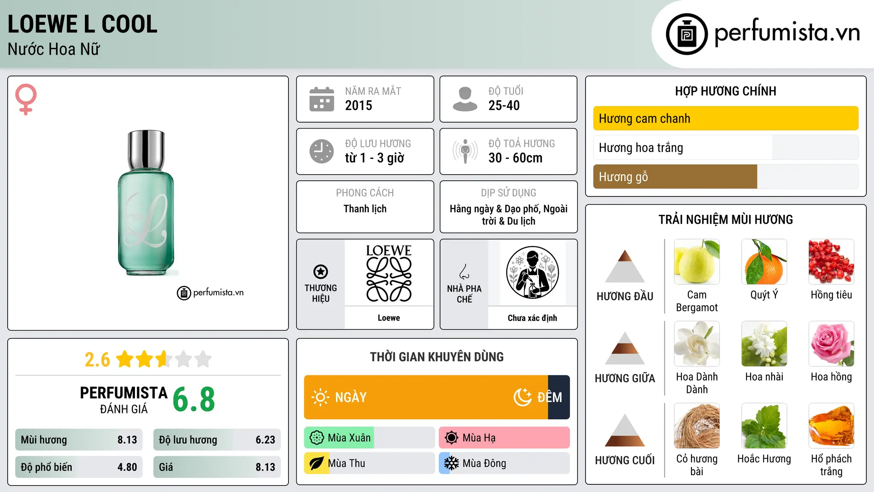Click the base notes pyramid icon
Viewport: 874px width, 492px height.
pyautogui.click(x=625, y=430)
